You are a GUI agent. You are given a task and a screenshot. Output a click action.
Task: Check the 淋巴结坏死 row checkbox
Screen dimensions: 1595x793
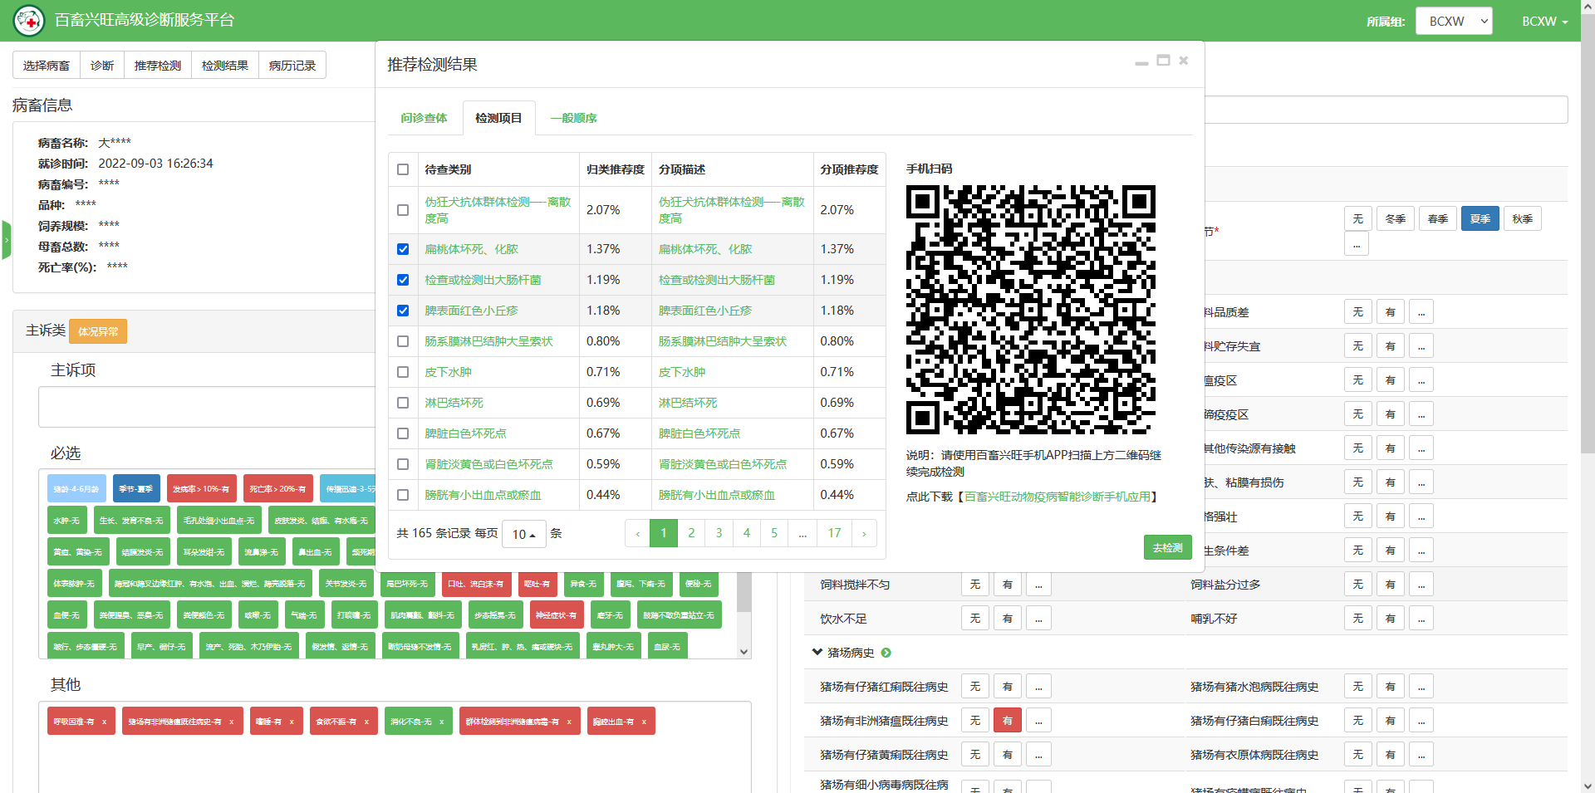pos(403,403)
